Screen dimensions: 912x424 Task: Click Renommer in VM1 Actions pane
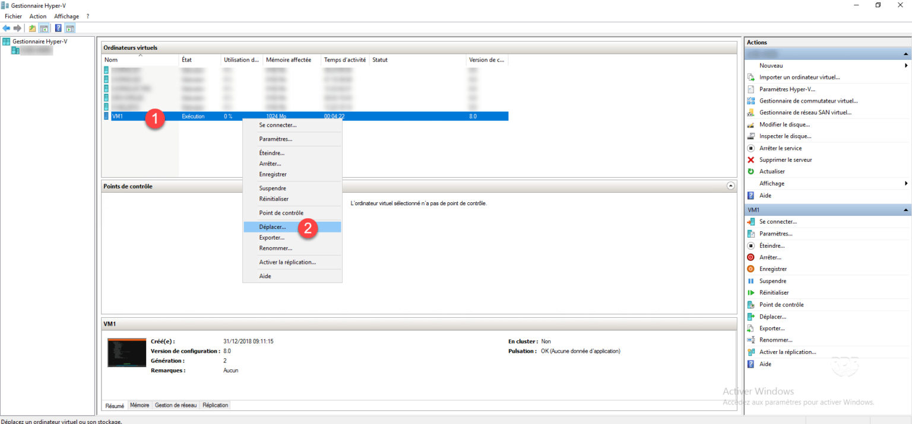click(x=775, y=340)
